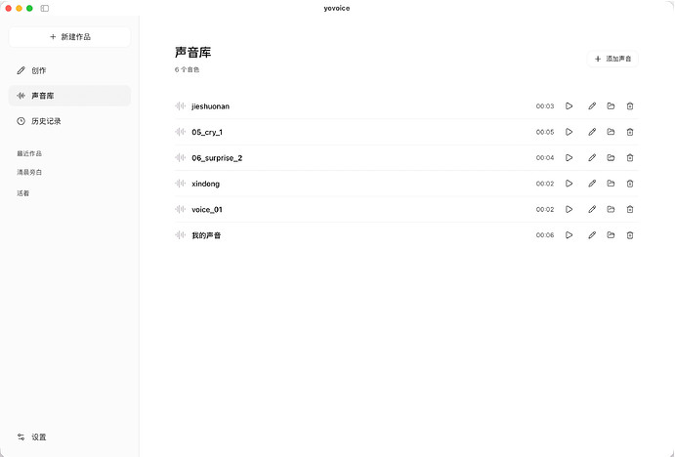Open 历史记录 history page
675x457 pixels.
click(x=69, y=121)
